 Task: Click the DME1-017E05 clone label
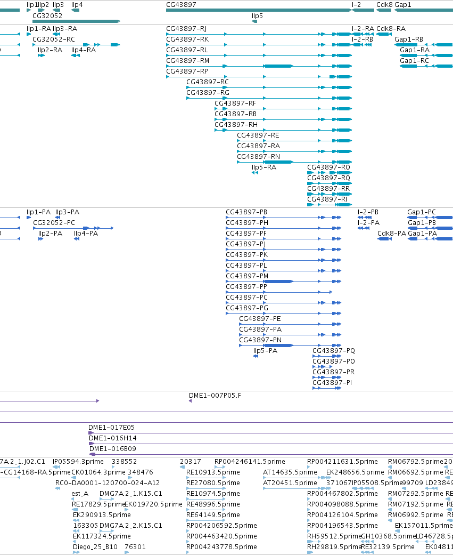coord(112,427)
